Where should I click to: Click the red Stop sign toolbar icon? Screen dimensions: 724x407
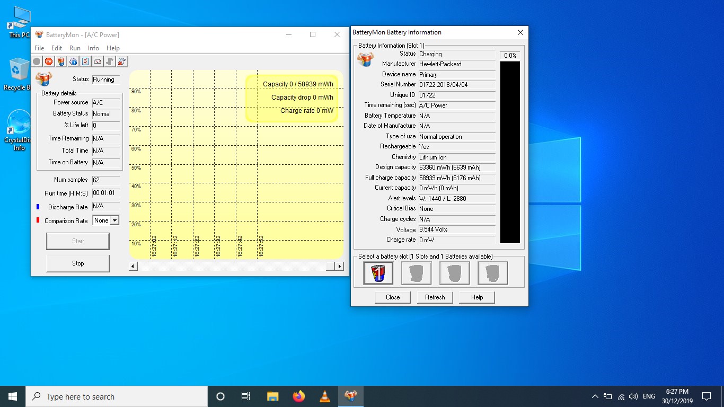(49, 61)
